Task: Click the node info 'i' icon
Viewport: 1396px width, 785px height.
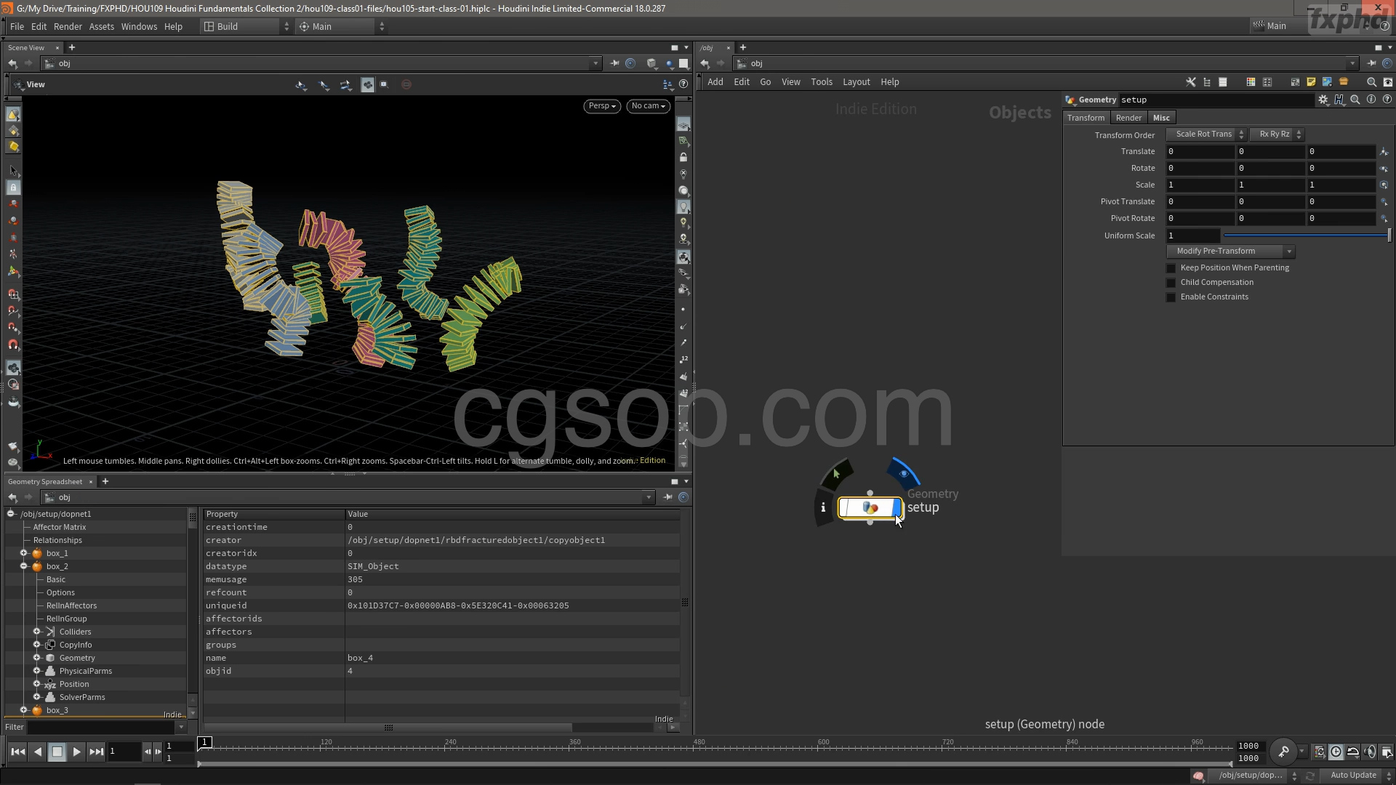Action: (823, 507)
